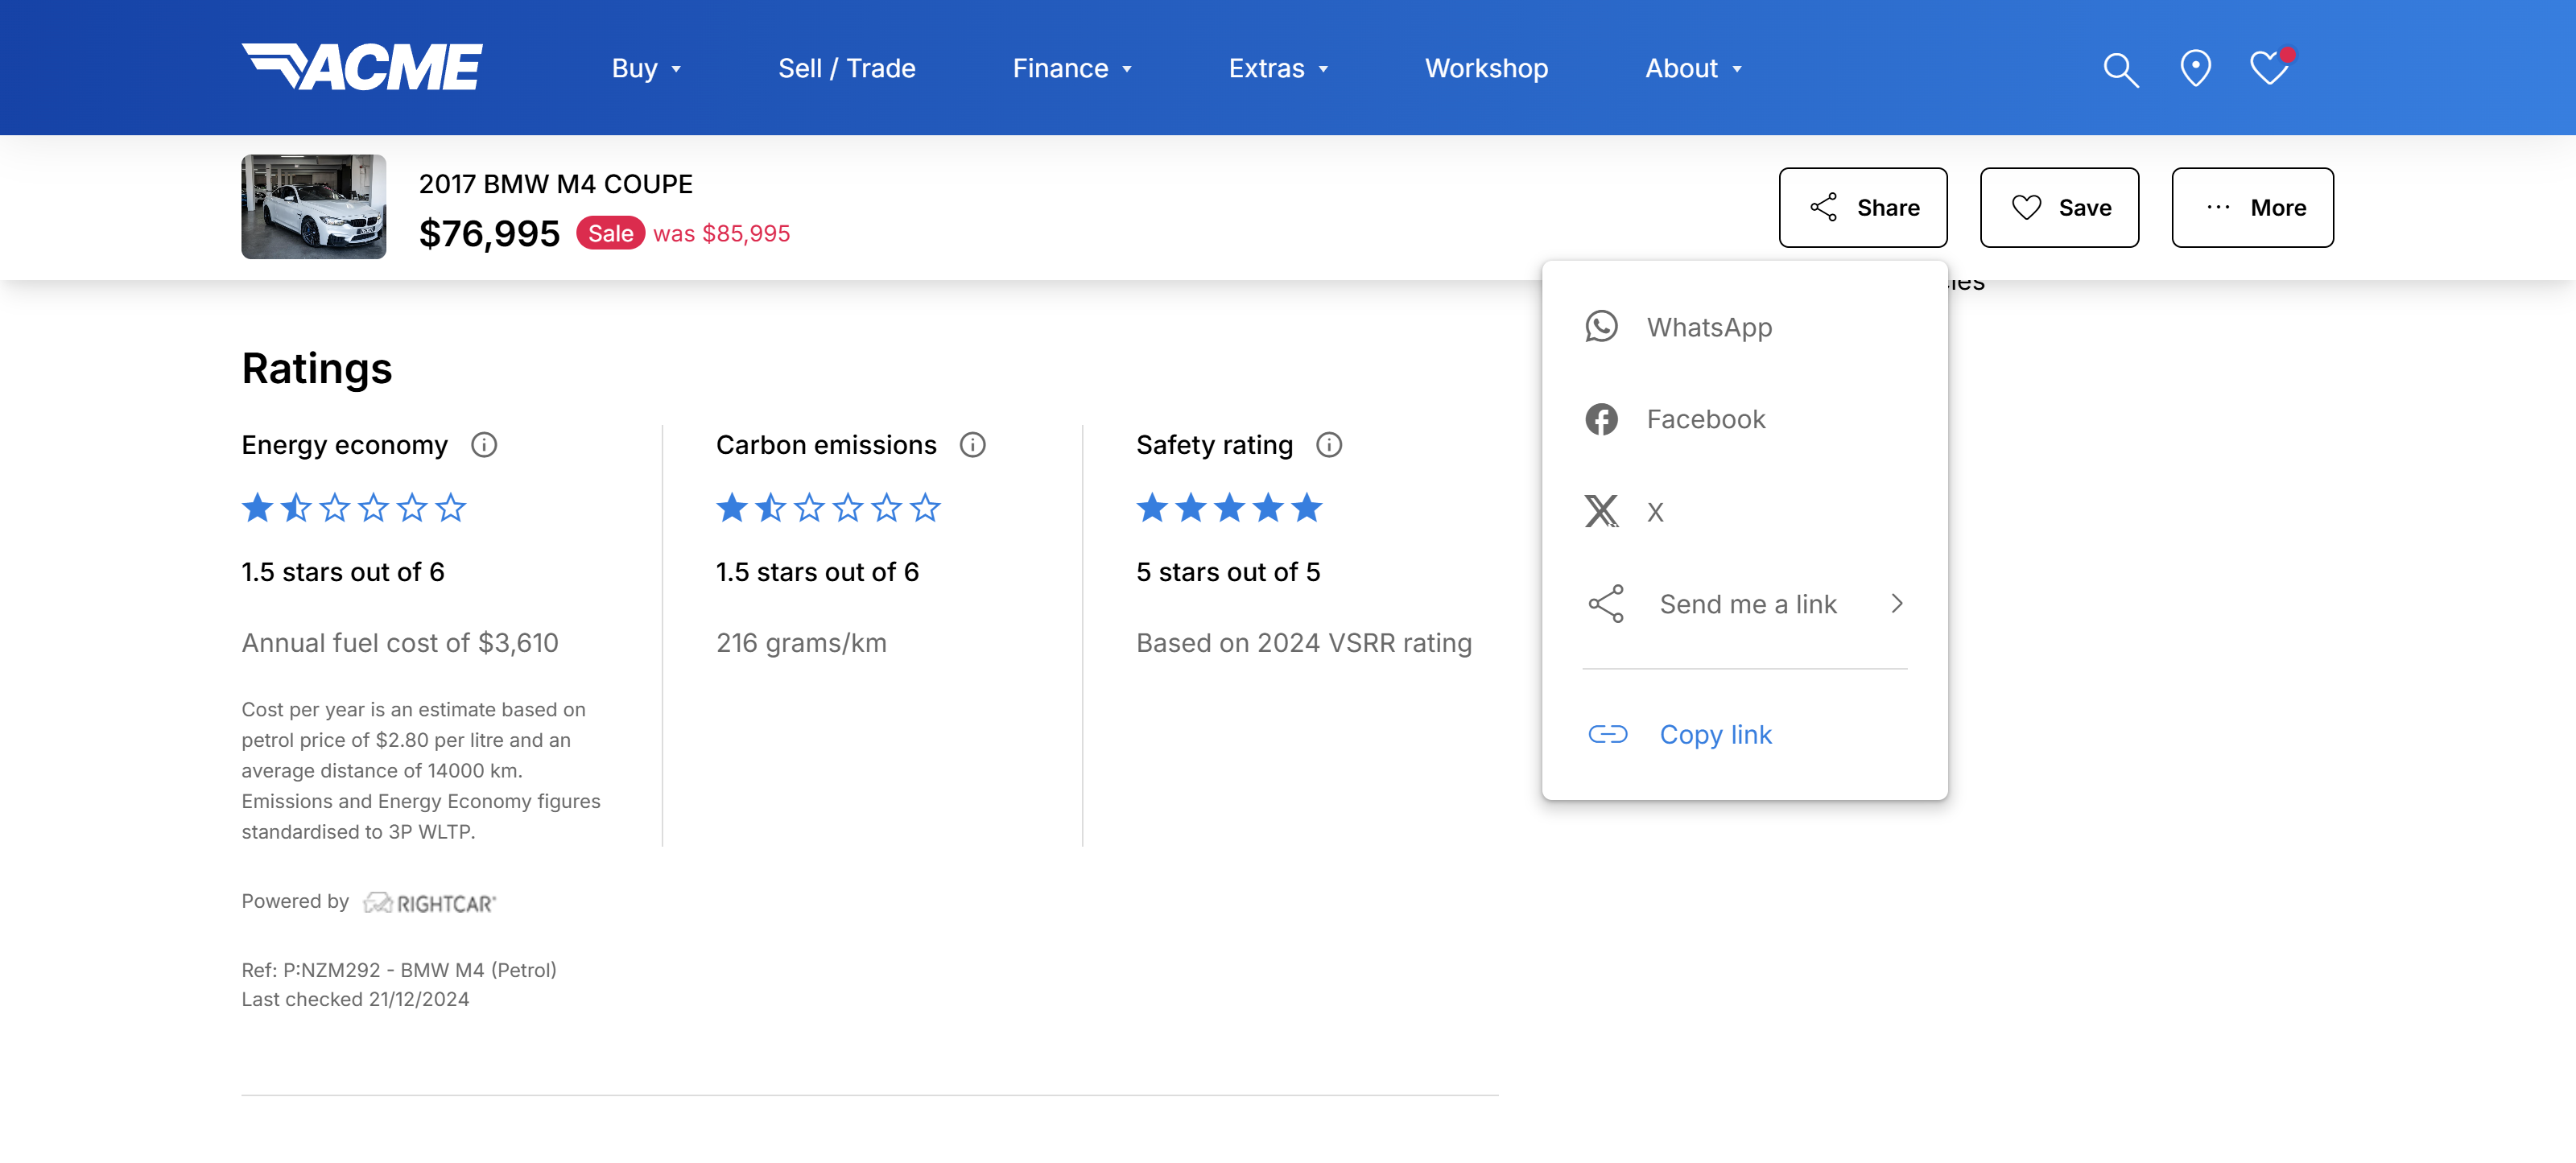Click the Safety rating label
Viewport: 2576px width, 1163px height.
pos(1214,445)
